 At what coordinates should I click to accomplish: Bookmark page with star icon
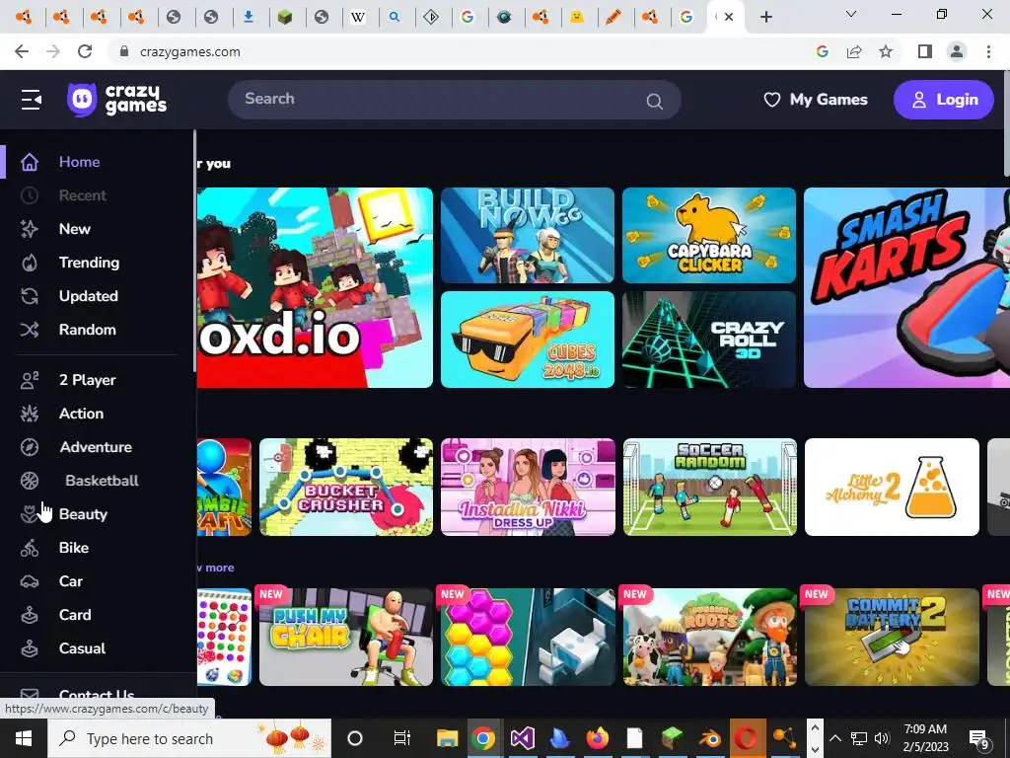point(886,51)
